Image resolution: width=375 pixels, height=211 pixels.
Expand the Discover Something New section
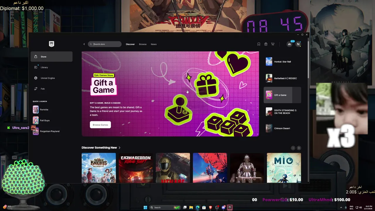[101, 148]
